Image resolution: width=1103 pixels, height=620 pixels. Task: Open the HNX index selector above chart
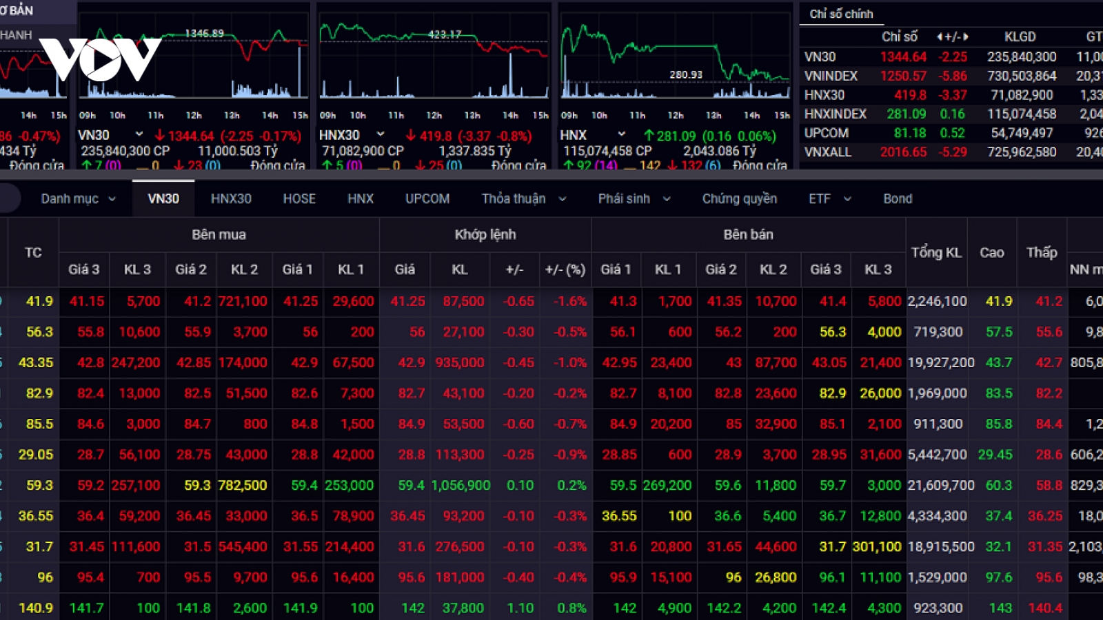point(593,135)
